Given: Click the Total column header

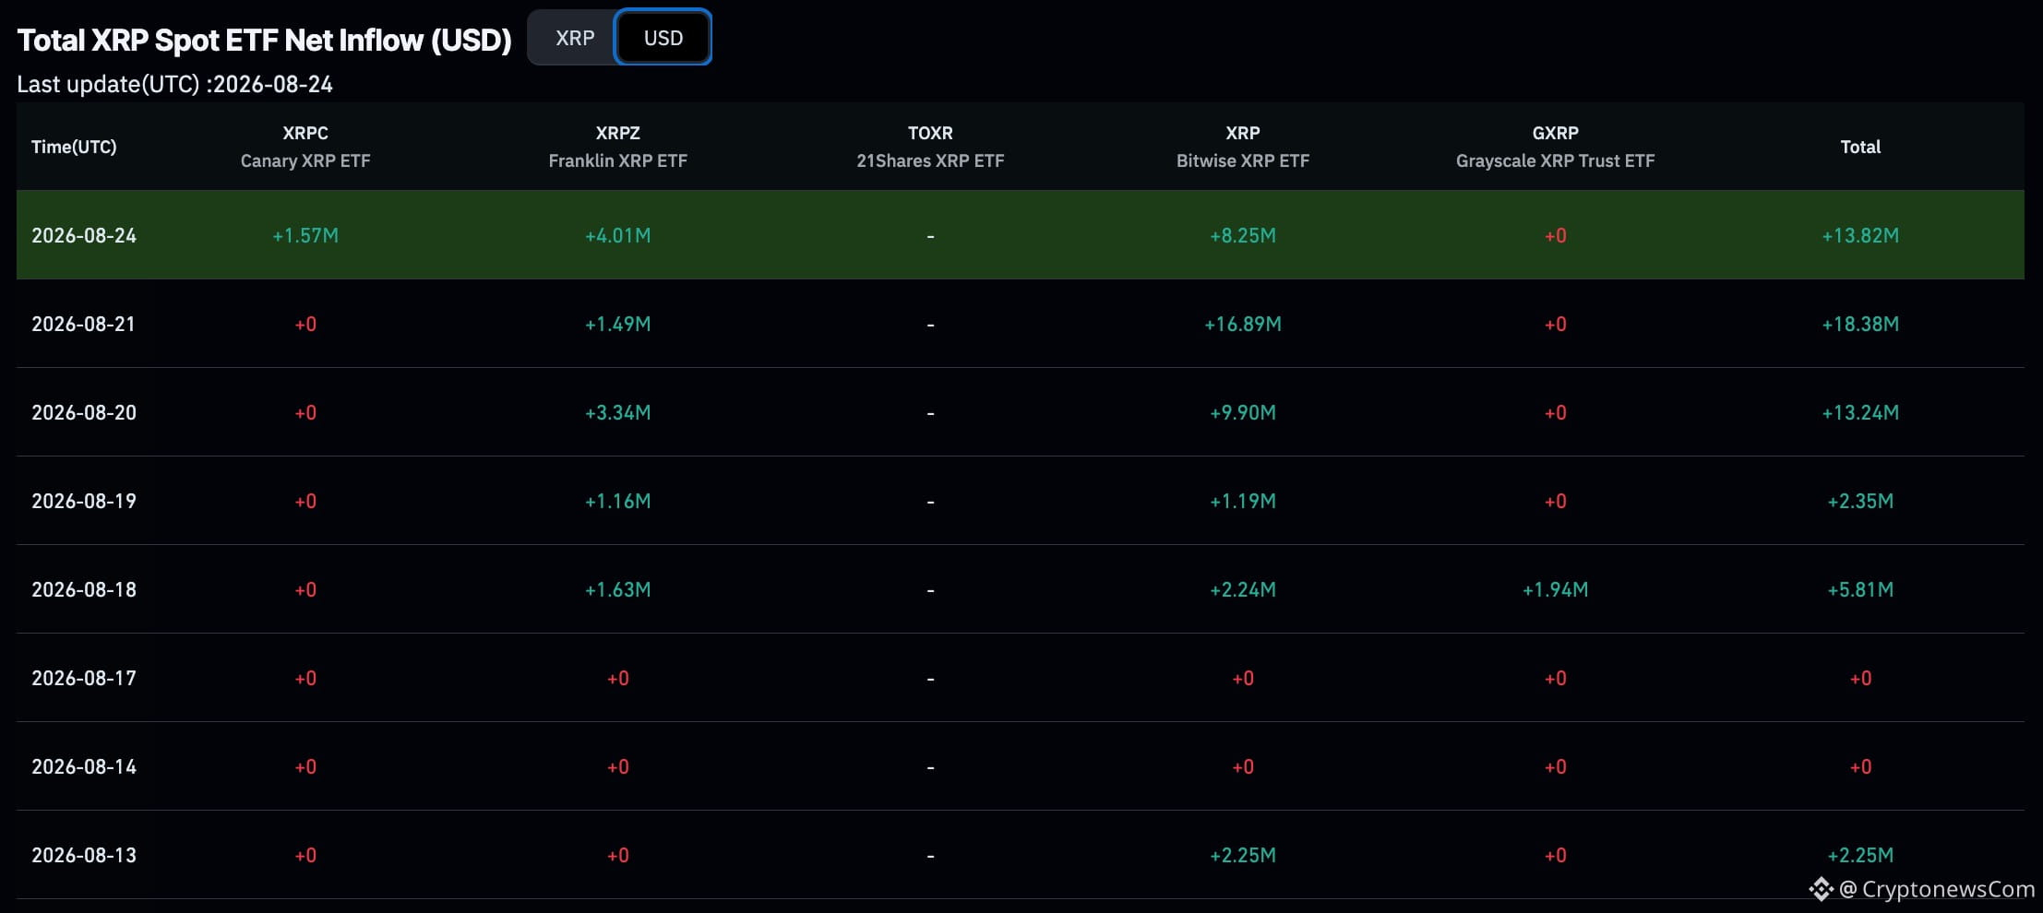Looking at the screenshot, I should (1860, 147).
